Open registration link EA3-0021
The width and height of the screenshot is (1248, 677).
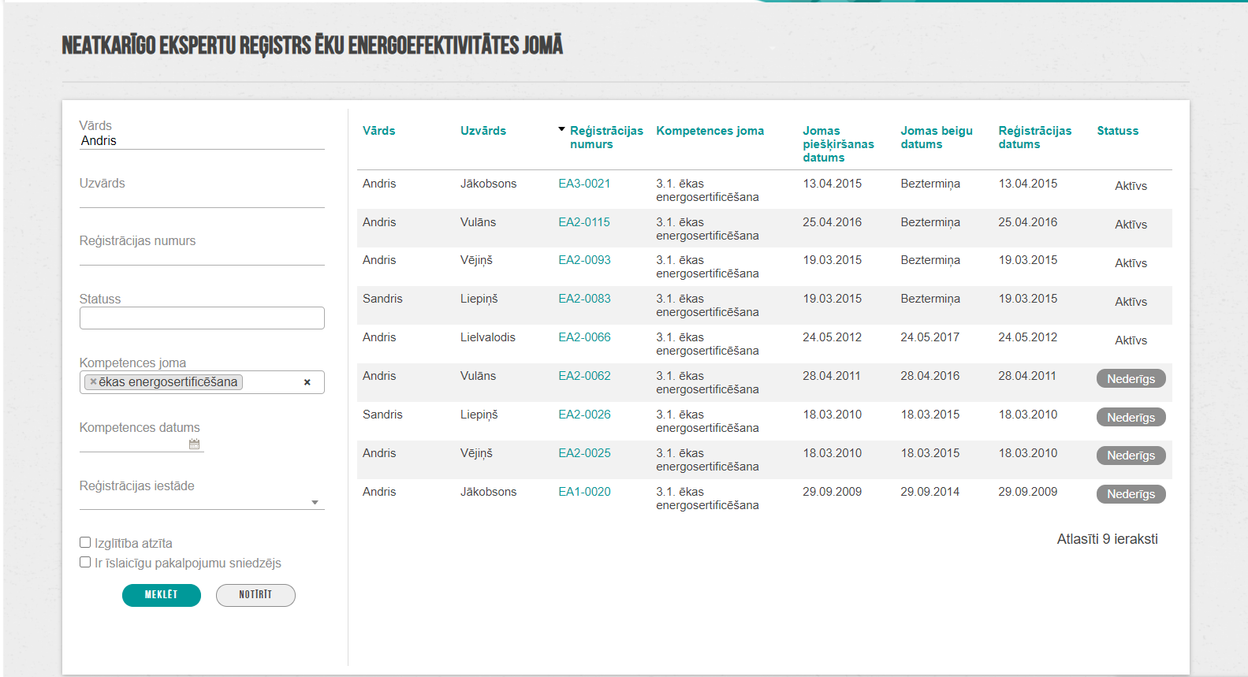coord(584,184)
